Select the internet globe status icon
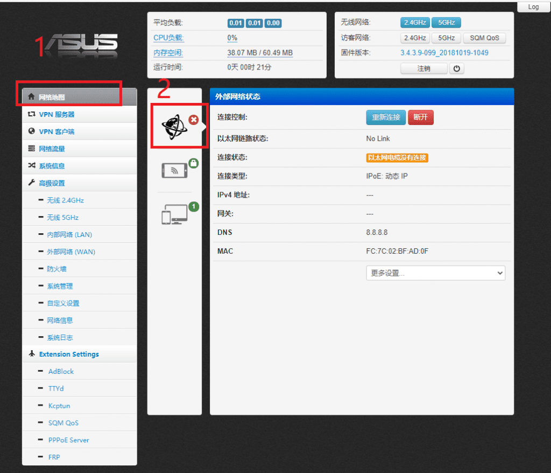Viewport: 551px width, 473px height. click(174, 127)
